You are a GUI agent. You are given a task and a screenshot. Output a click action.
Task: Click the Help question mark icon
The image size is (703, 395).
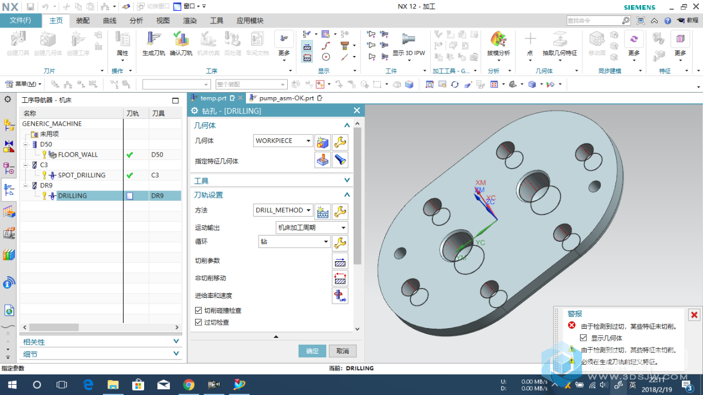click(668, 20)
